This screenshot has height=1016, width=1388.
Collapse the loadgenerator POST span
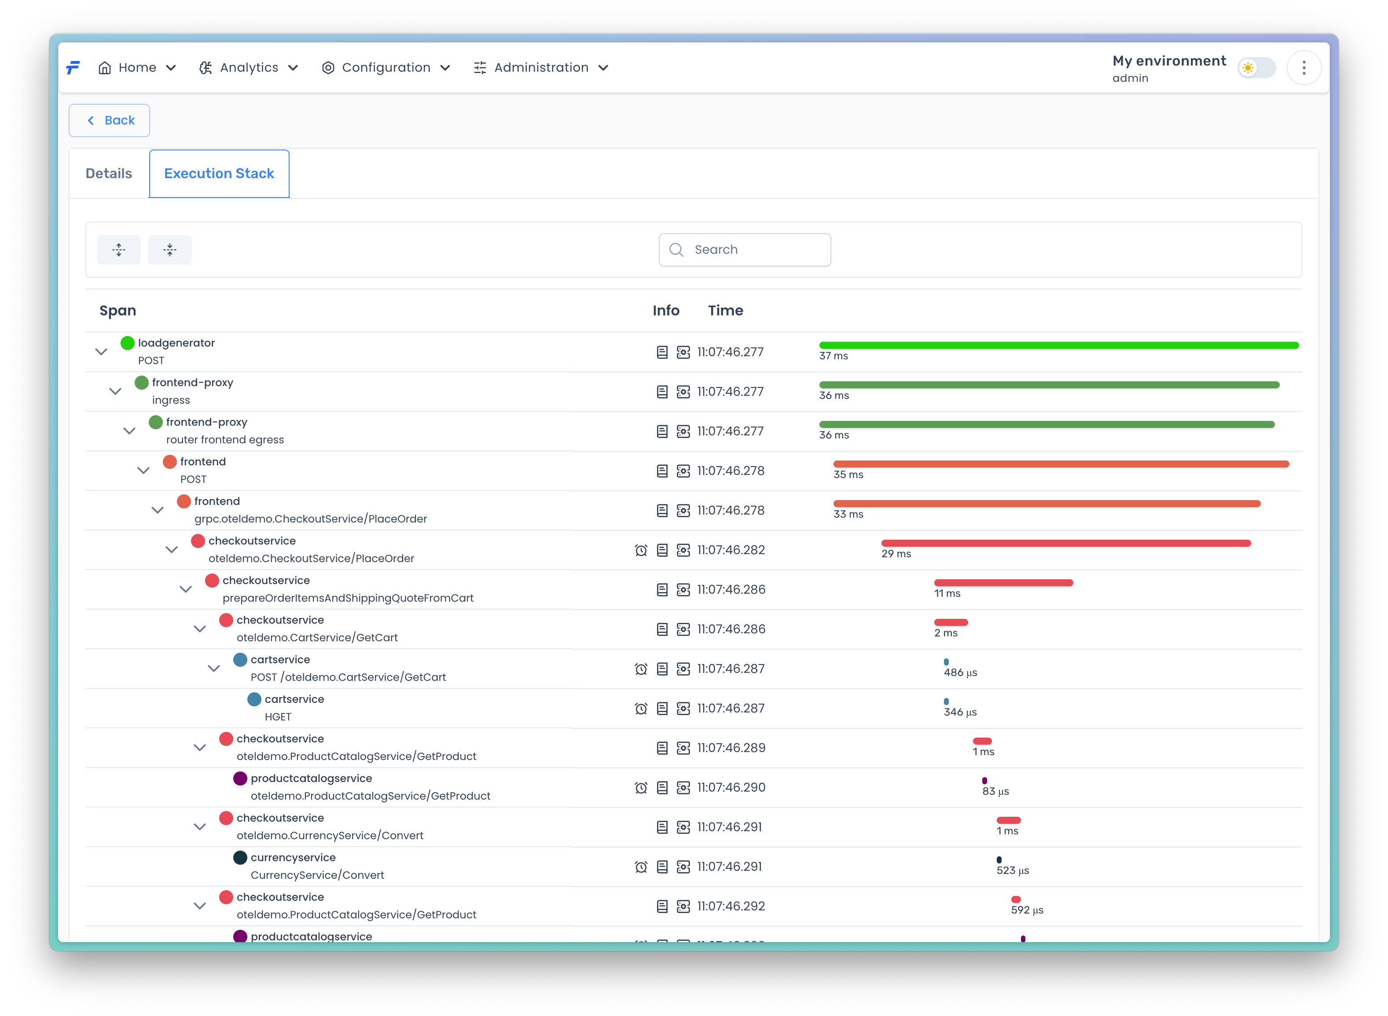pyautogui.click(x=102, y=352)
